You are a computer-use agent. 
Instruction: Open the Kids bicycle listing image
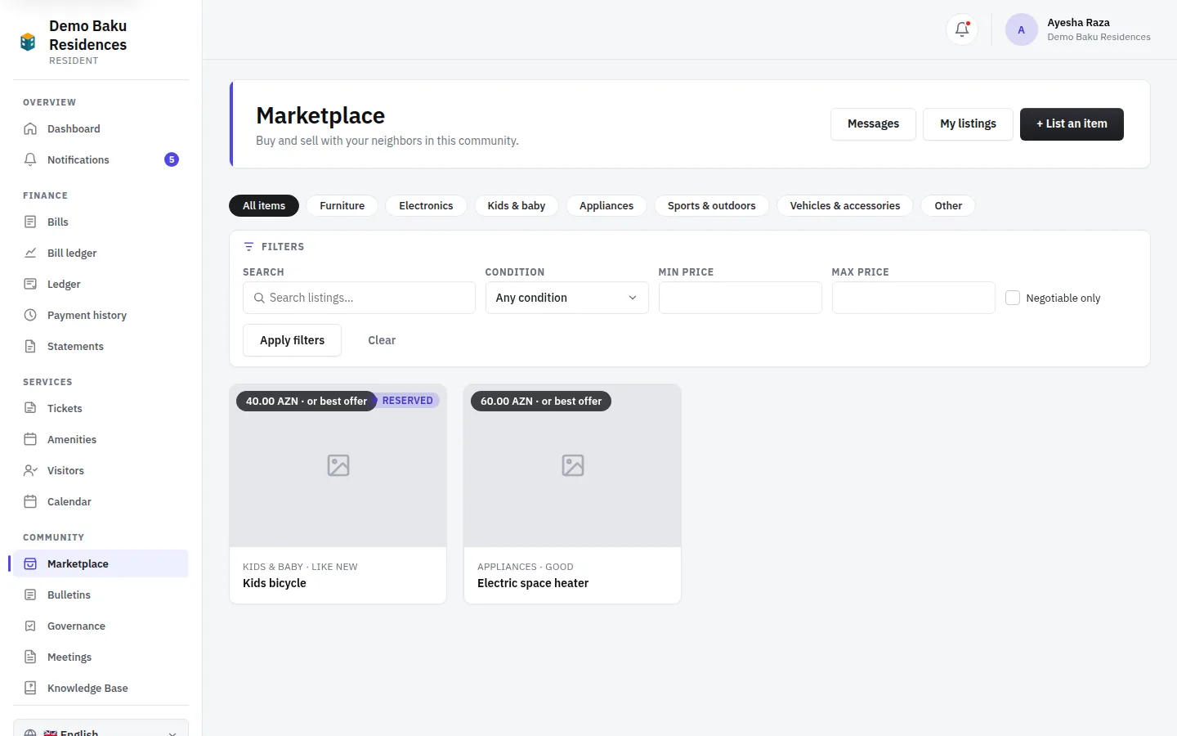point(338,465)
